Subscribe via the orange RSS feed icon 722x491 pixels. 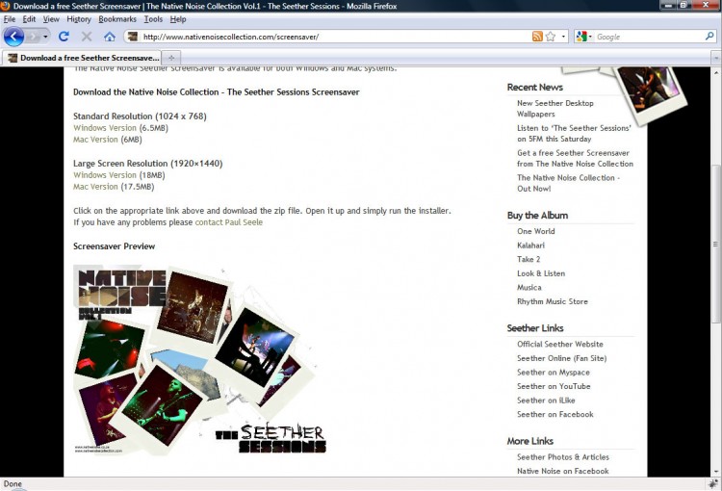pos(537,37)
